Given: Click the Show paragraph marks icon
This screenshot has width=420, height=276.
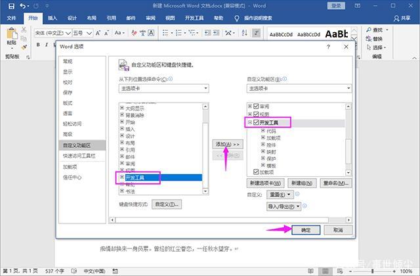Looking at the screenshot, I should point(257,33).
